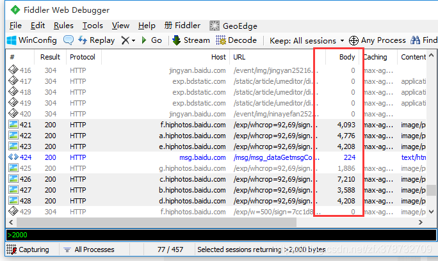Viewport: 438px width, 261px height.
Task: Click the Fiddler menu item
Action: click(x=182, y=26)
